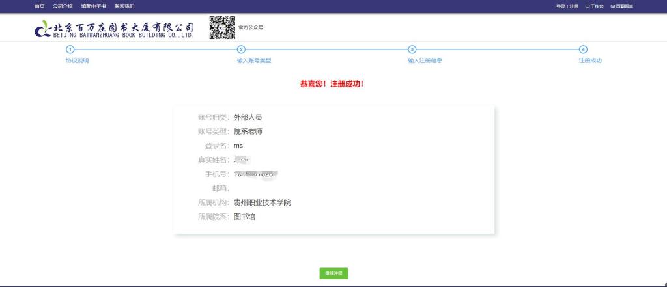Go to 首页 in the top navigation
Screen dimensions: 667x287
click(x=40, y=6)
